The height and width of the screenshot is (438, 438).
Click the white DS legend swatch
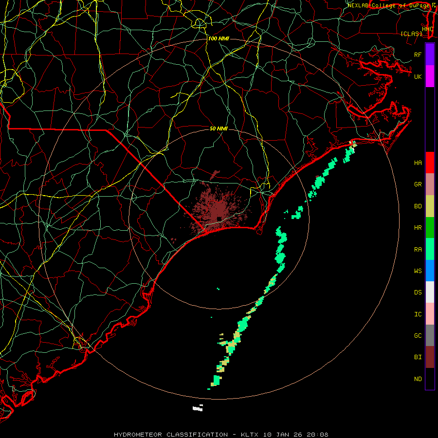tap(430, 292)
